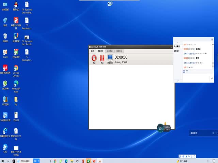Image resolution: width=218 pixels, height=163 pixels.
Task: Open the Recycle Bin on desktop
Action: 5,37
